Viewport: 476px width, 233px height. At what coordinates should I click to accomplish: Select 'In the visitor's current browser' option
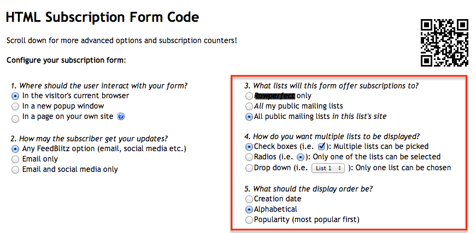coord(15,95)
